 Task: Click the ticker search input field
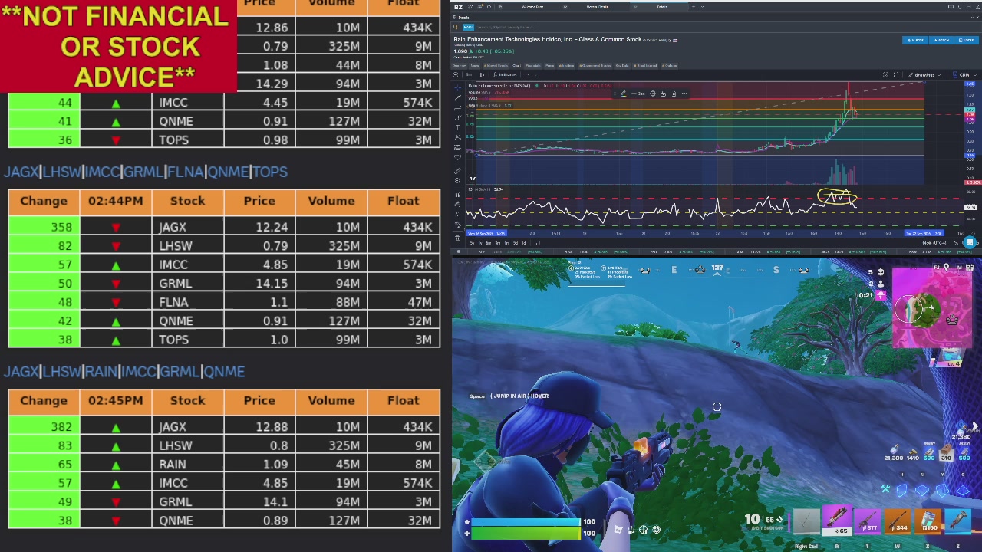(506, 27)
